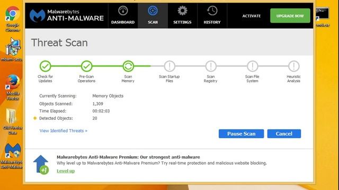Click the yellow Detected Objects indicator dot
The image size is (339, 190).
pyautogui.click(x=35, y=118)
